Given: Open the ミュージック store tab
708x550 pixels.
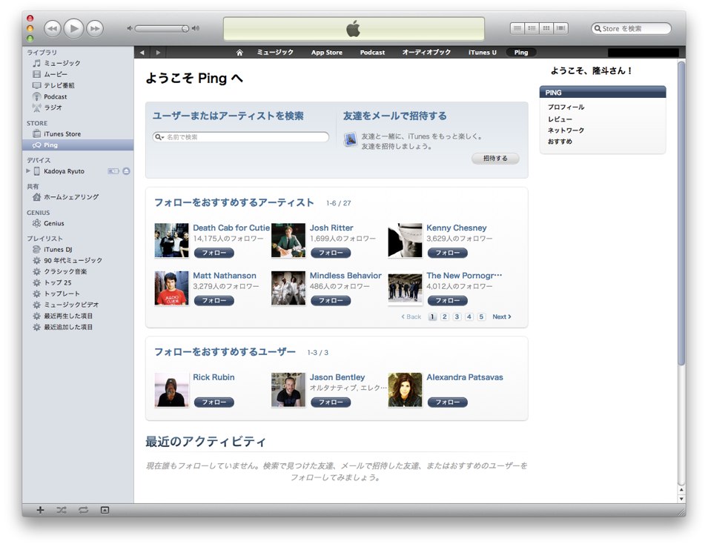Looking at the screenshot, I should (275, 53).
